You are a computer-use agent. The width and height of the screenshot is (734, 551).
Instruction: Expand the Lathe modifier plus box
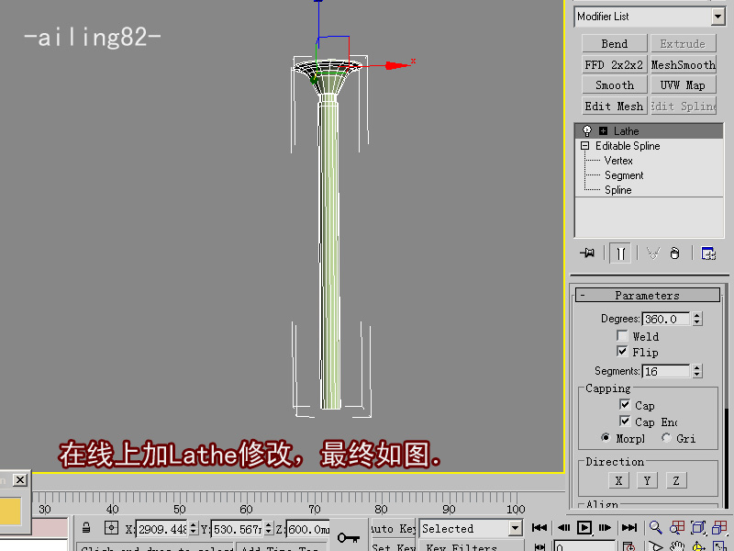[604, 131]
